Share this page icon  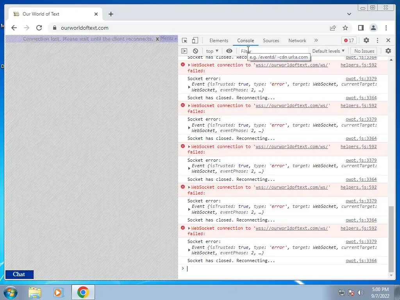[333, 28]
